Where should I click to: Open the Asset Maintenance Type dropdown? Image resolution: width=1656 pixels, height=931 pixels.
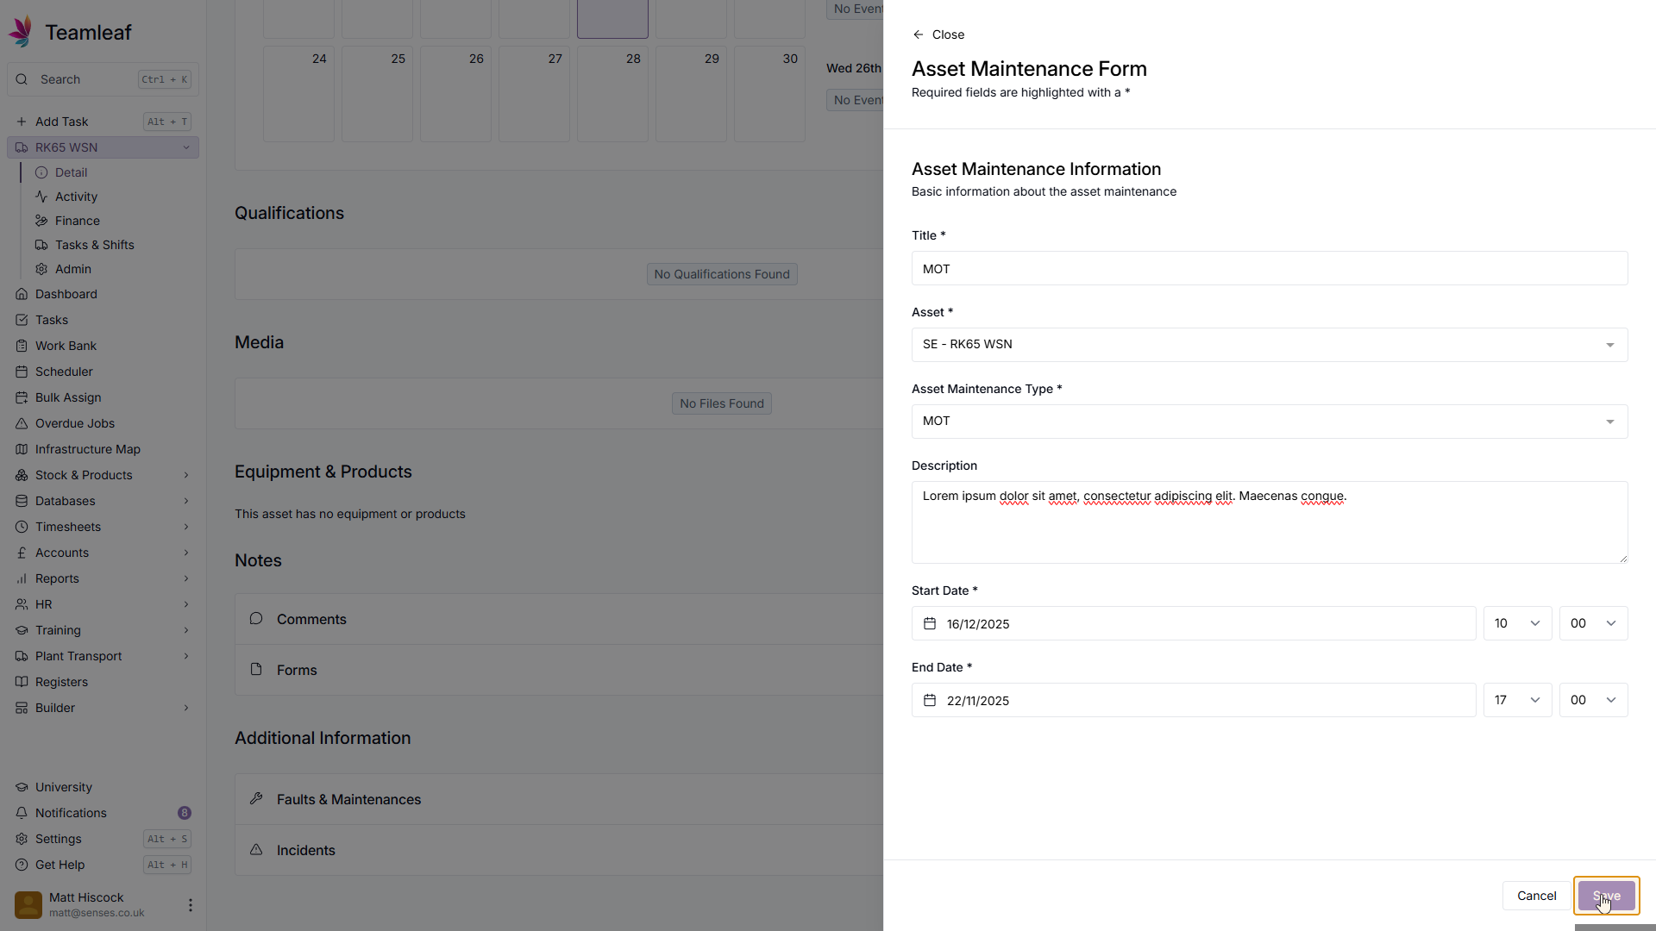(1269, 422)
